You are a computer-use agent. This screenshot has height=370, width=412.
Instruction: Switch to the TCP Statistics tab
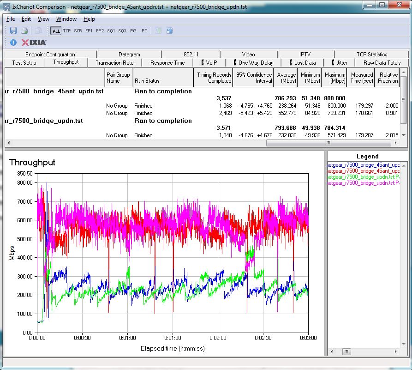coord(372,54)
